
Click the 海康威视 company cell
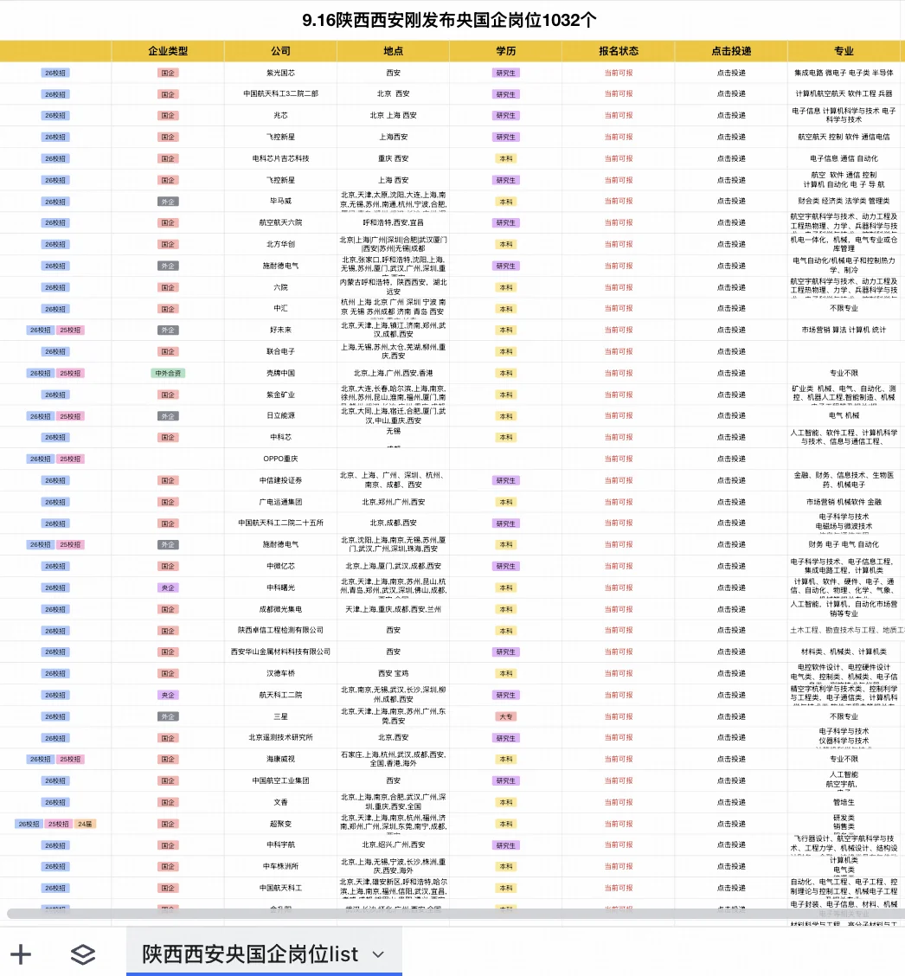(x=280, y=759)
